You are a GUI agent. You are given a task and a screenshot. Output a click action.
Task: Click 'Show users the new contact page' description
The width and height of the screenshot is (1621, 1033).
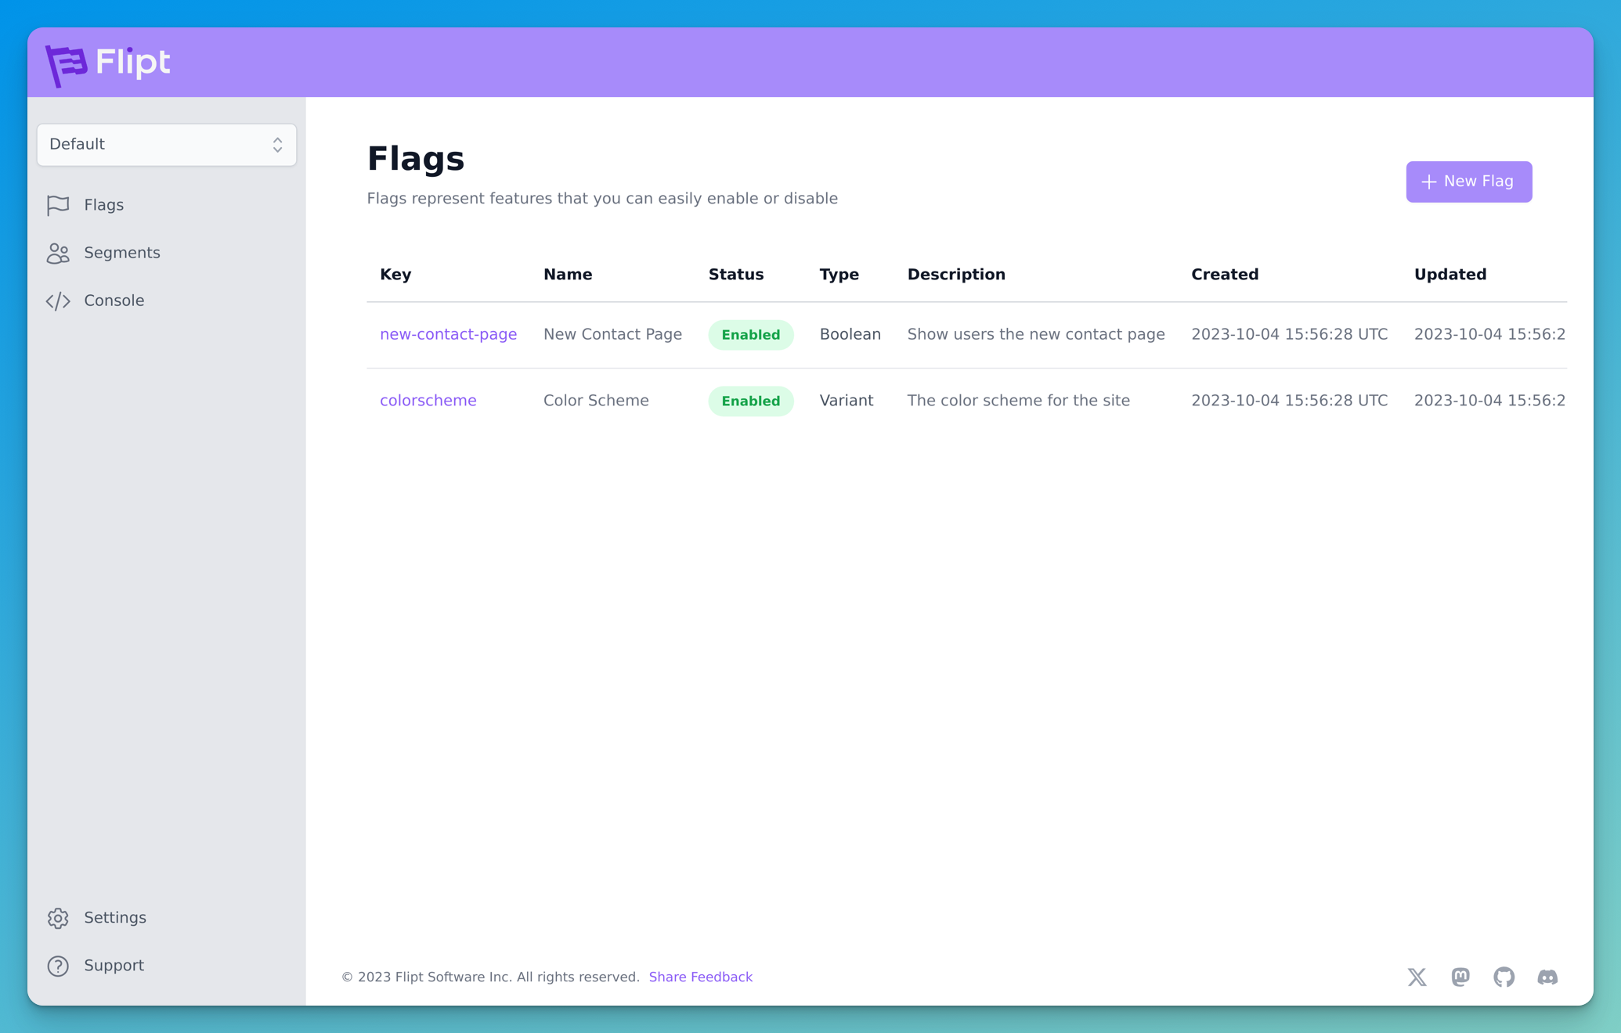pos(1036,335)
